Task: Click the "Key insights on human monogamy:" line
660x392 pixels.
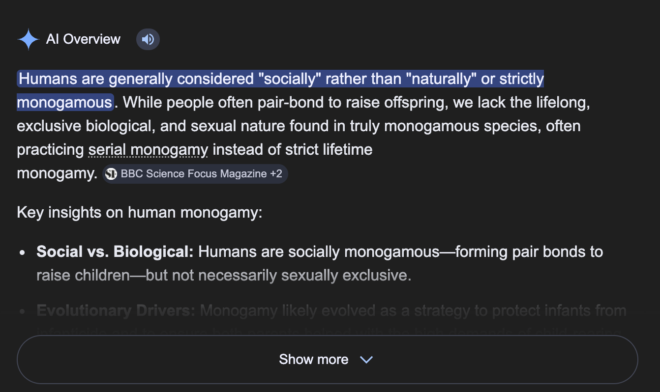Action: point(140,213)
